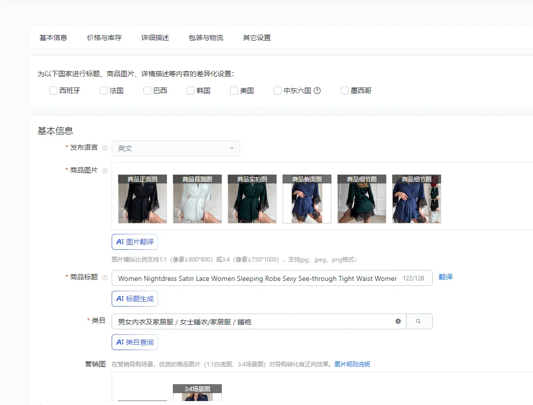Tick the 墨西哥 checkbox
The image size is (533, 405).
(x=345, y=90)
